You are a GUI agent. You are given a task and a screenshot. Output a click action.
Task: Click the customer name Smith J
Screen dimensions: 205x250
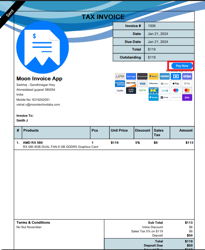click(x=22, y=120)
